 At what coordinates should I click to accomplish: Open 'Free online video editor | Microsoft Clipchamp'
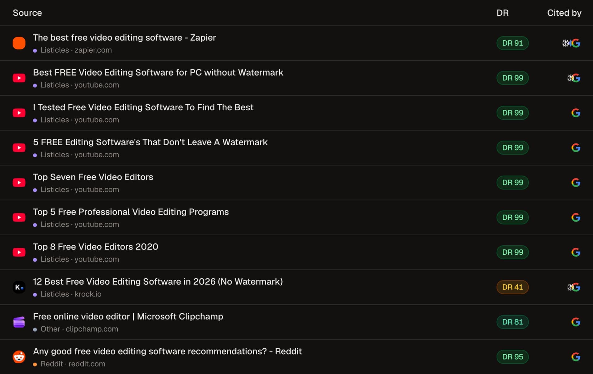128,316
